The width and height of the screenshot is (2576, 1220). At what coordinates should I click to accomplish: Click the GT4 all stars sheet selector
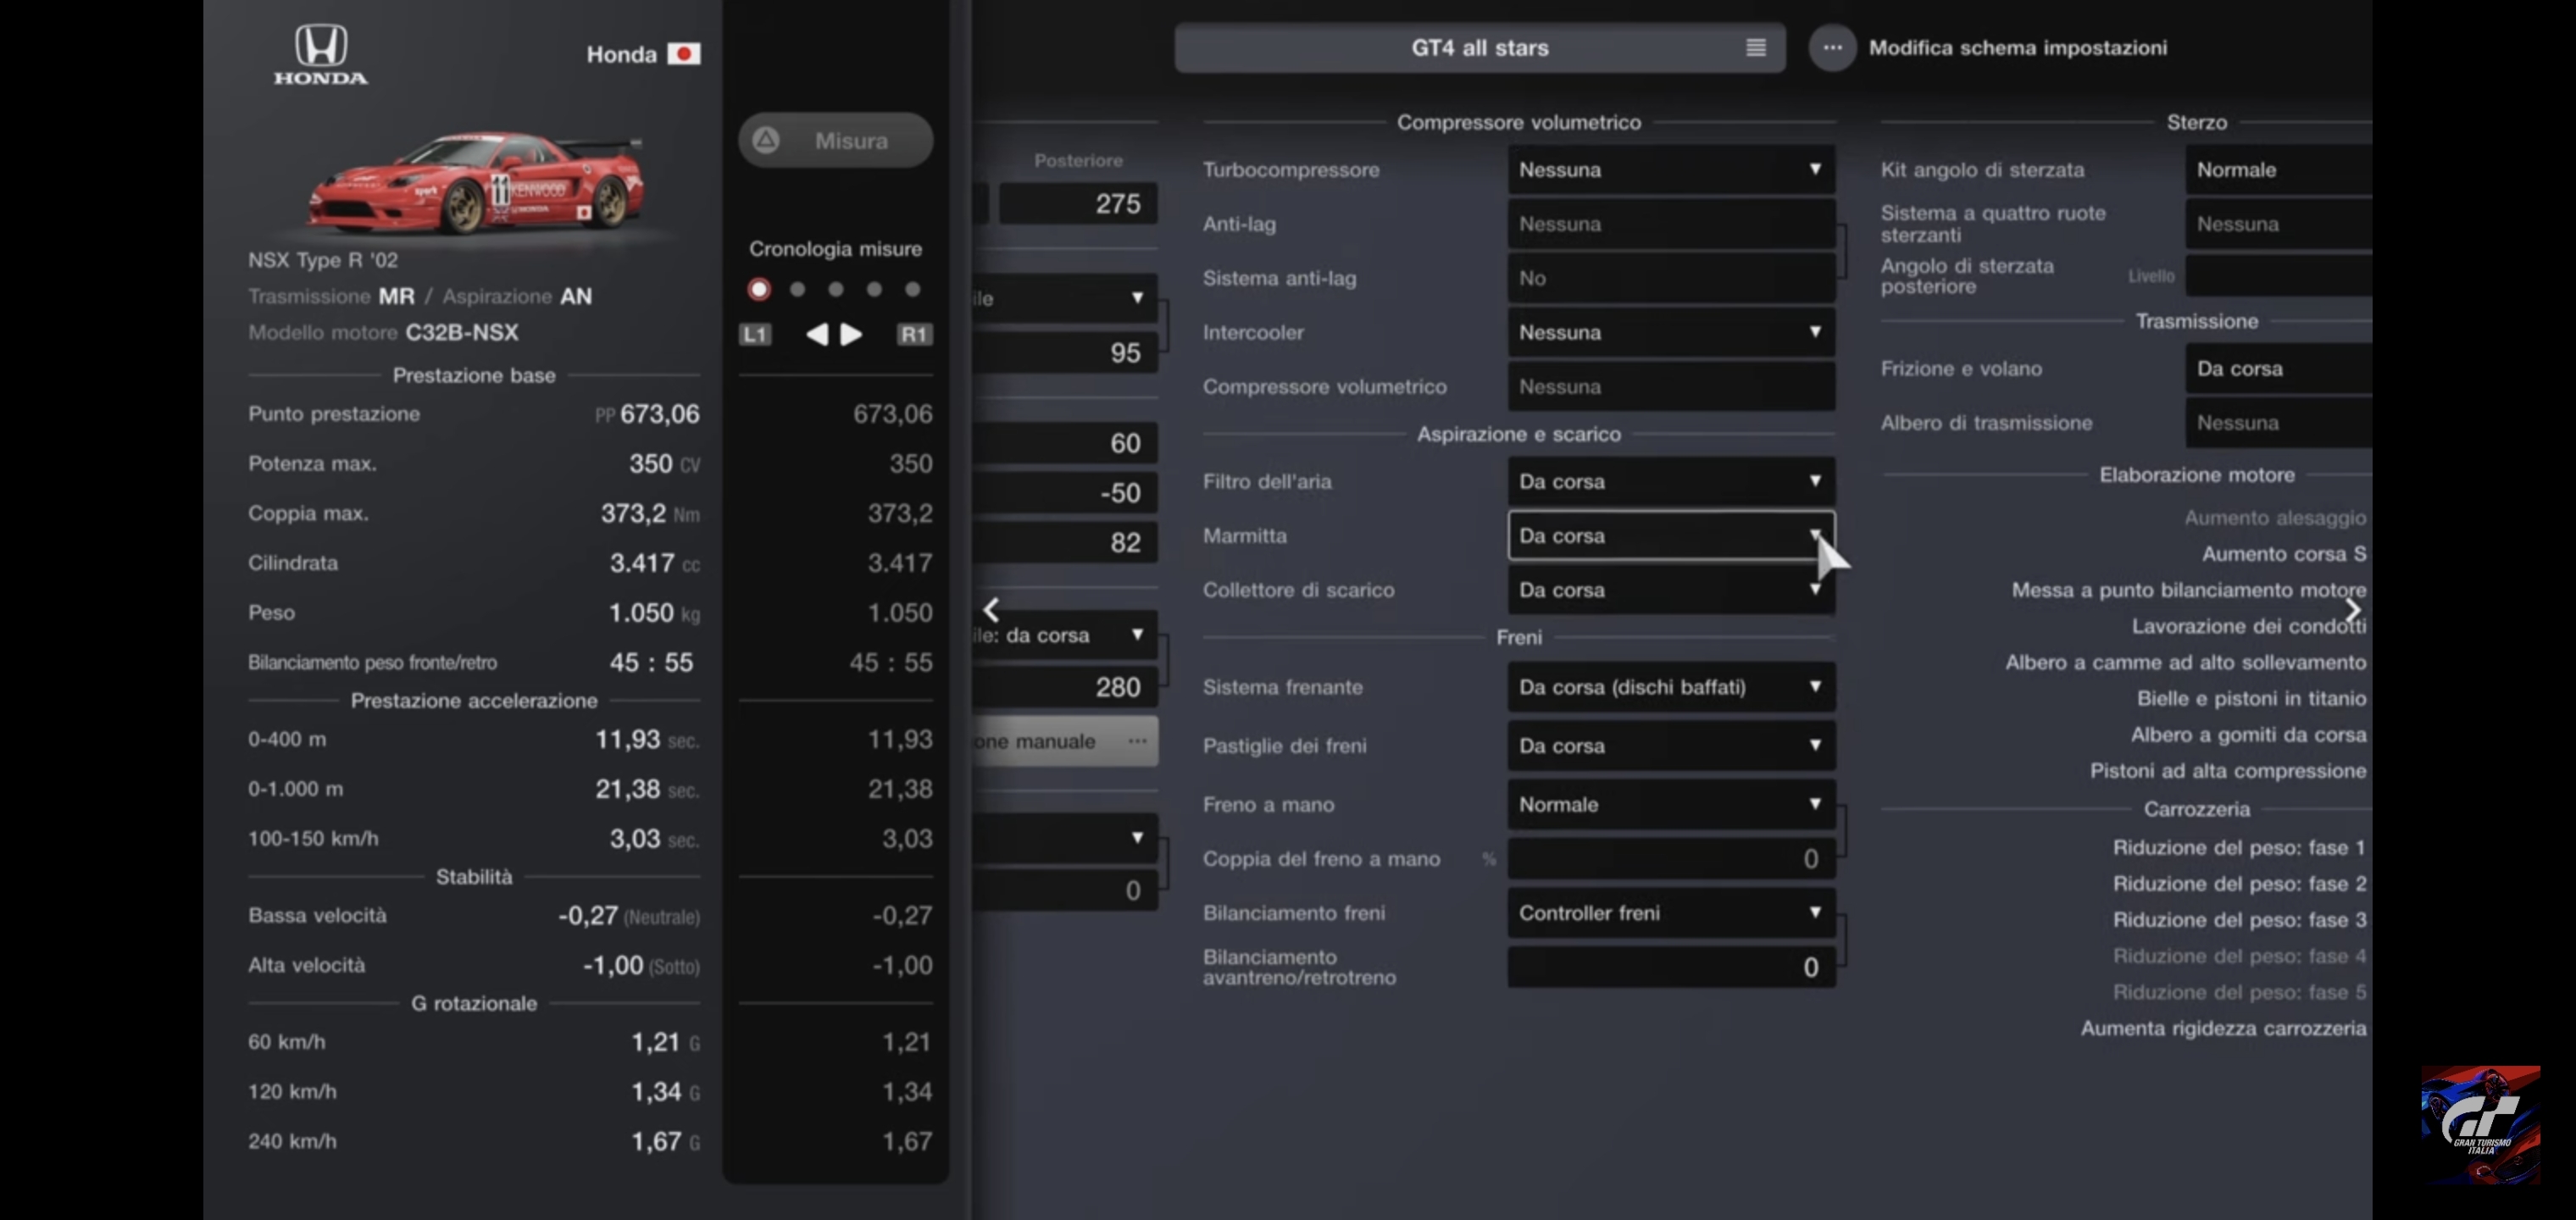(x=1479, y=48)
